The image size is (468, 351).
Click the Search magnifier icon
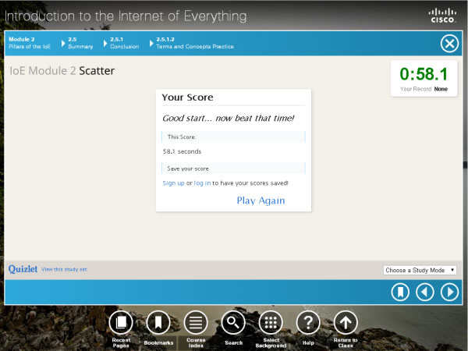point(233,322)
